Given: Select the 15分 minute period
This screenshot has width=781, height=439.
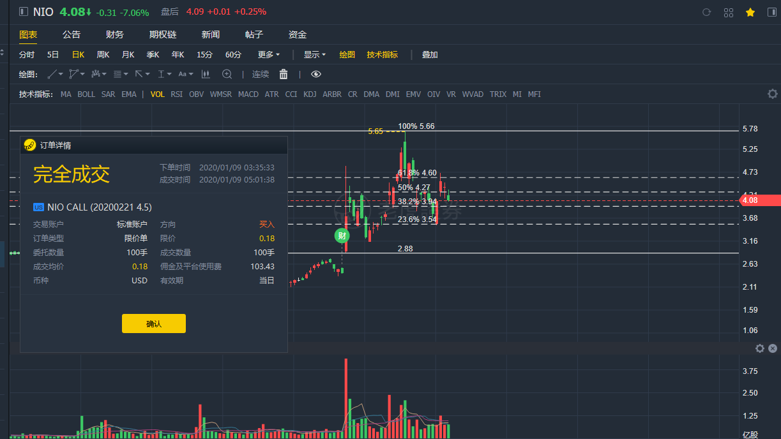Looking at the screenshot, I should [x=204, y=55].
